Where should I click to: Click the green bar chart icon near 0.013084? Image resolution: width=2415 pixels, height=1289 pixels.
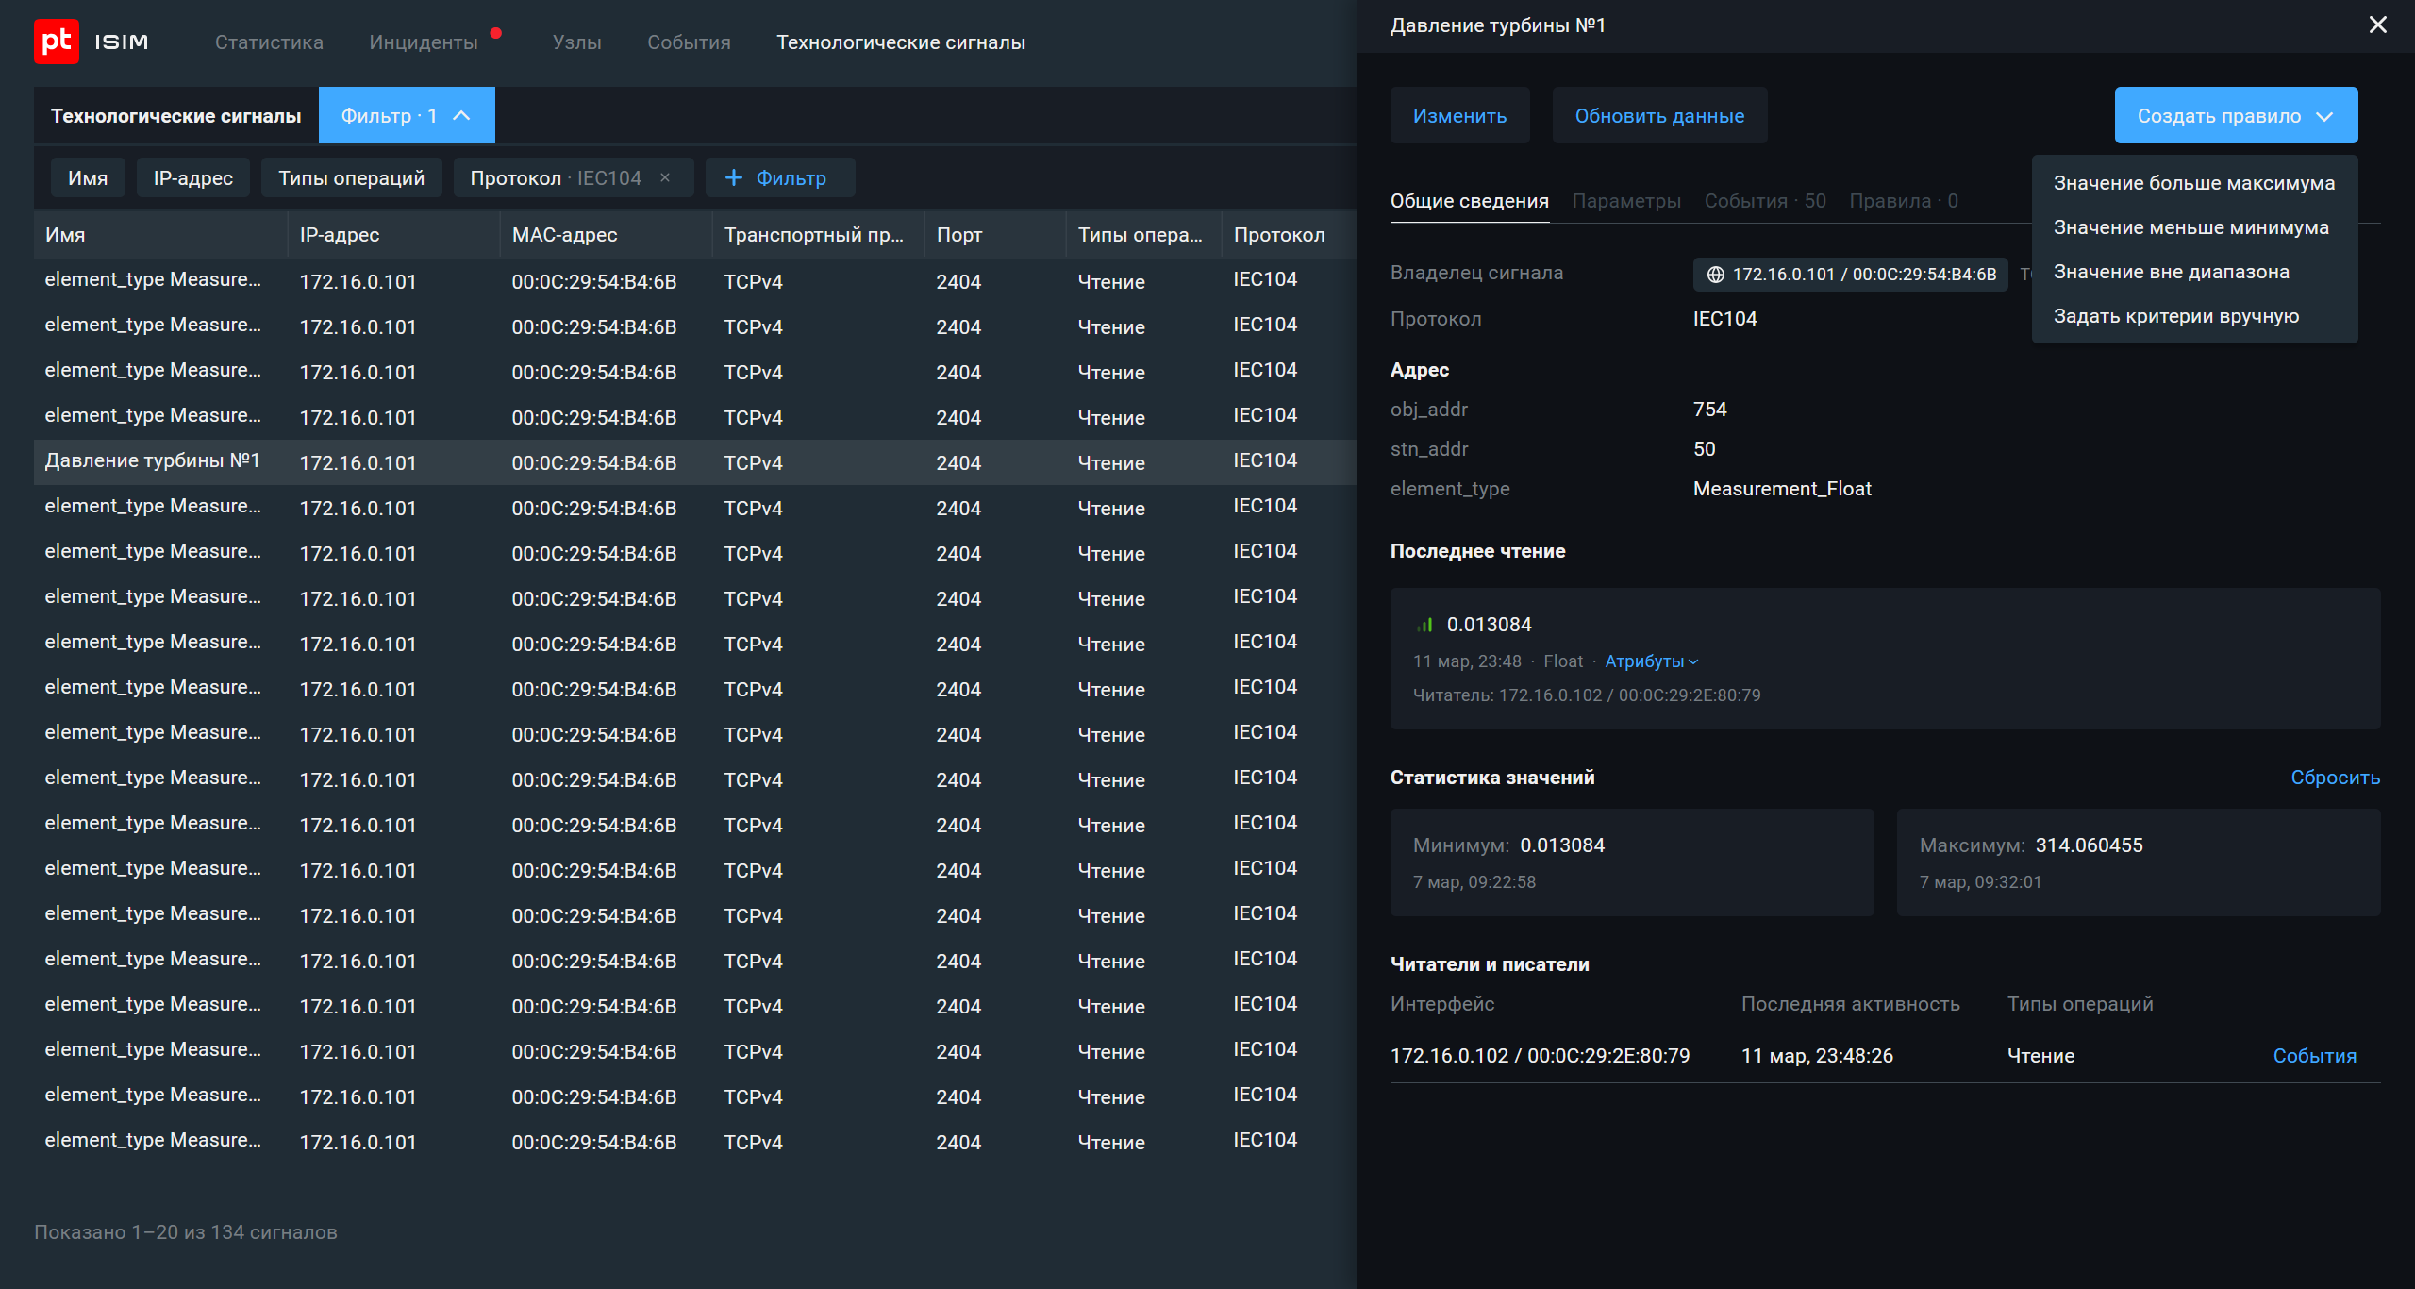[1424, 625]
